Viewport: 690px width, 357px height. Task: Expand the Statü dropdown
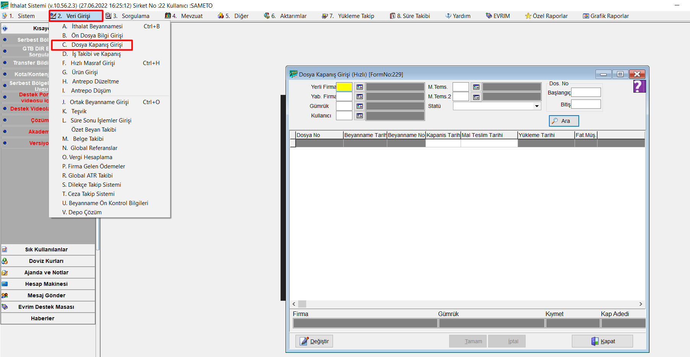coord(537,106)
